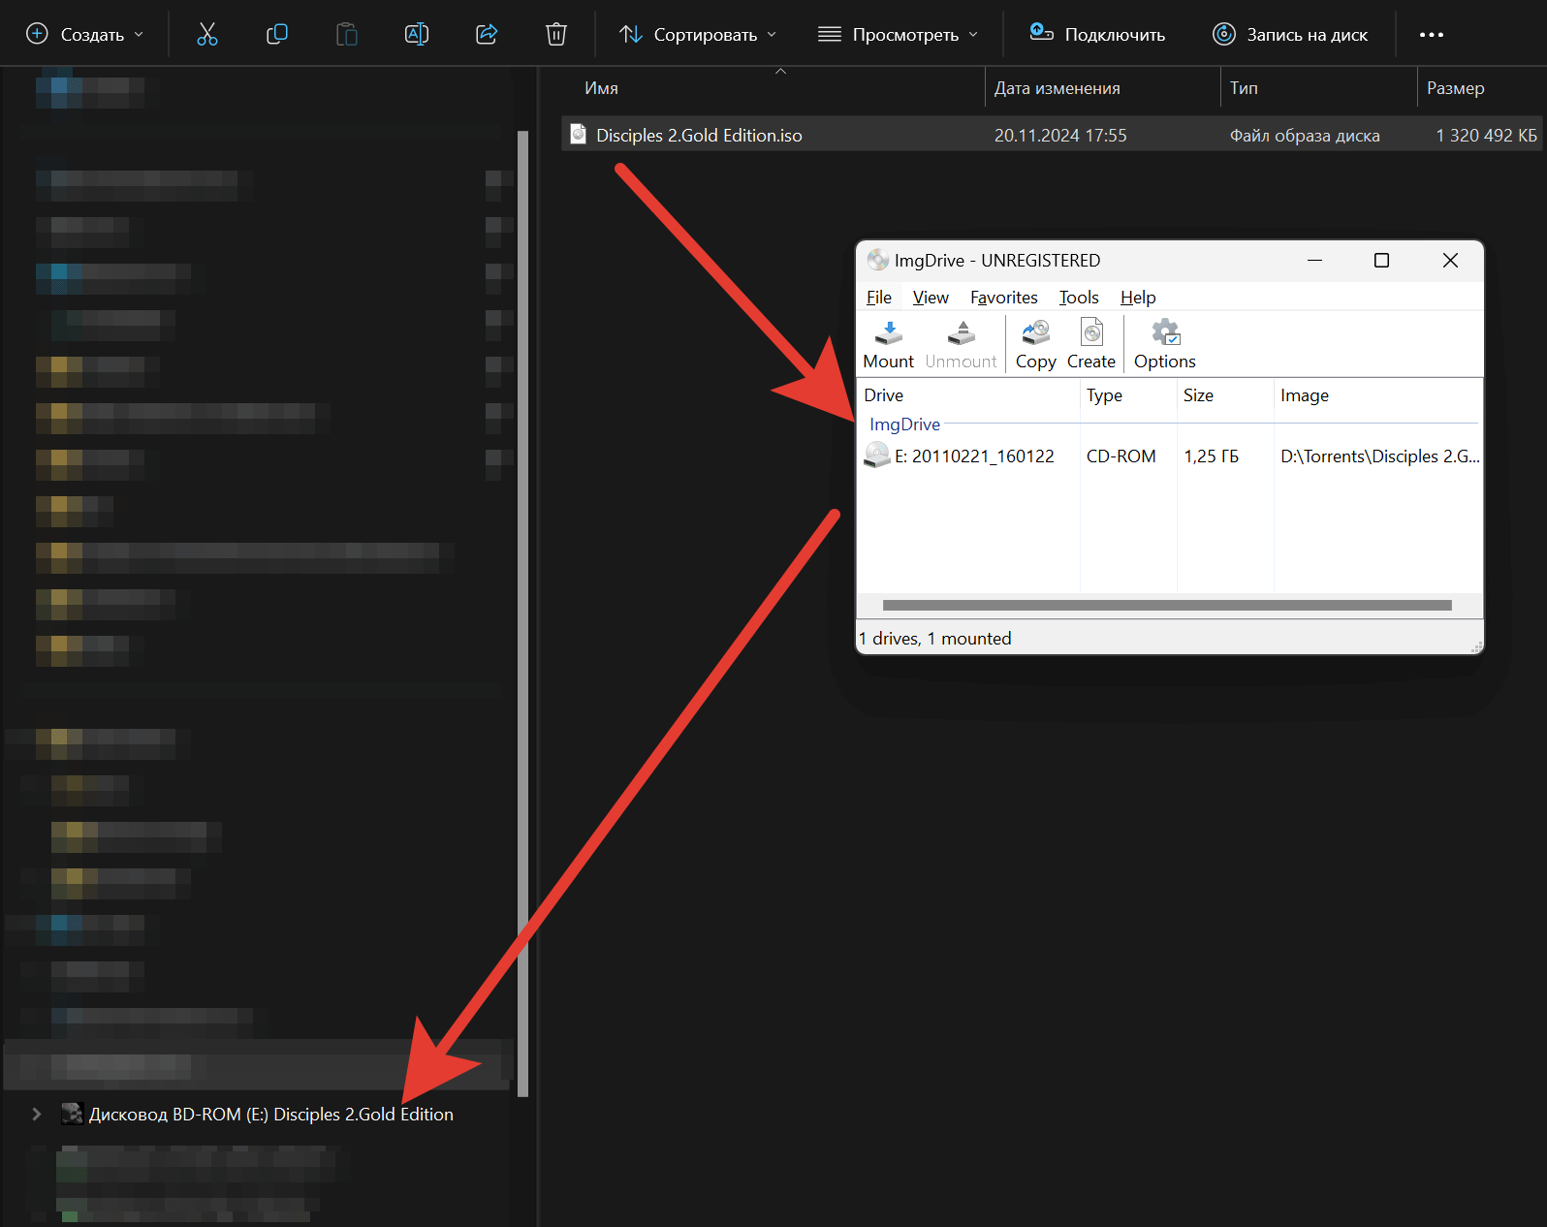Click the Paste clipboard icon in Explorer toolbar

click(346, 34)
